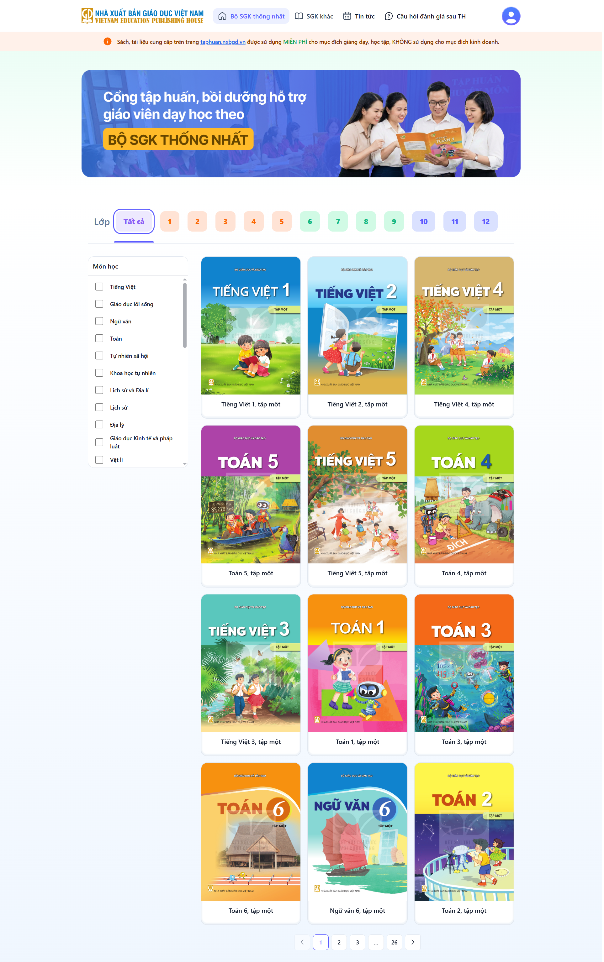The width and height of the screenshot is (604, 962).
Task: Click the "Môn học" panel heading
Action: [105, 266]
